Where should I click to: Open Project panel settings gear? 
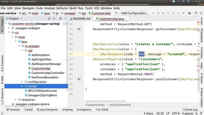coord(61,19)
